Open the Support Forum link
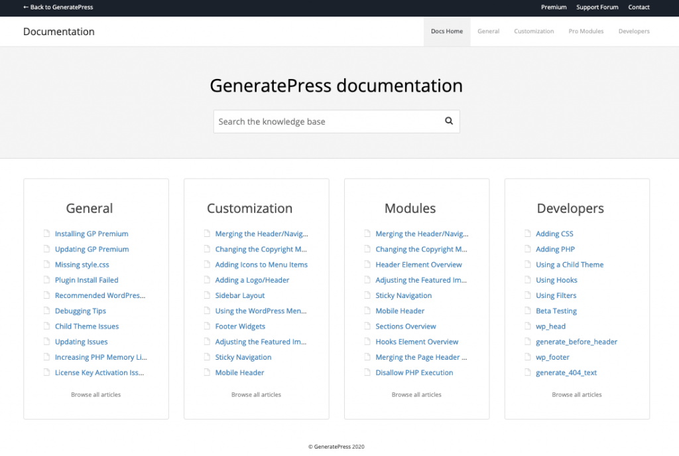 pos(597,7)
